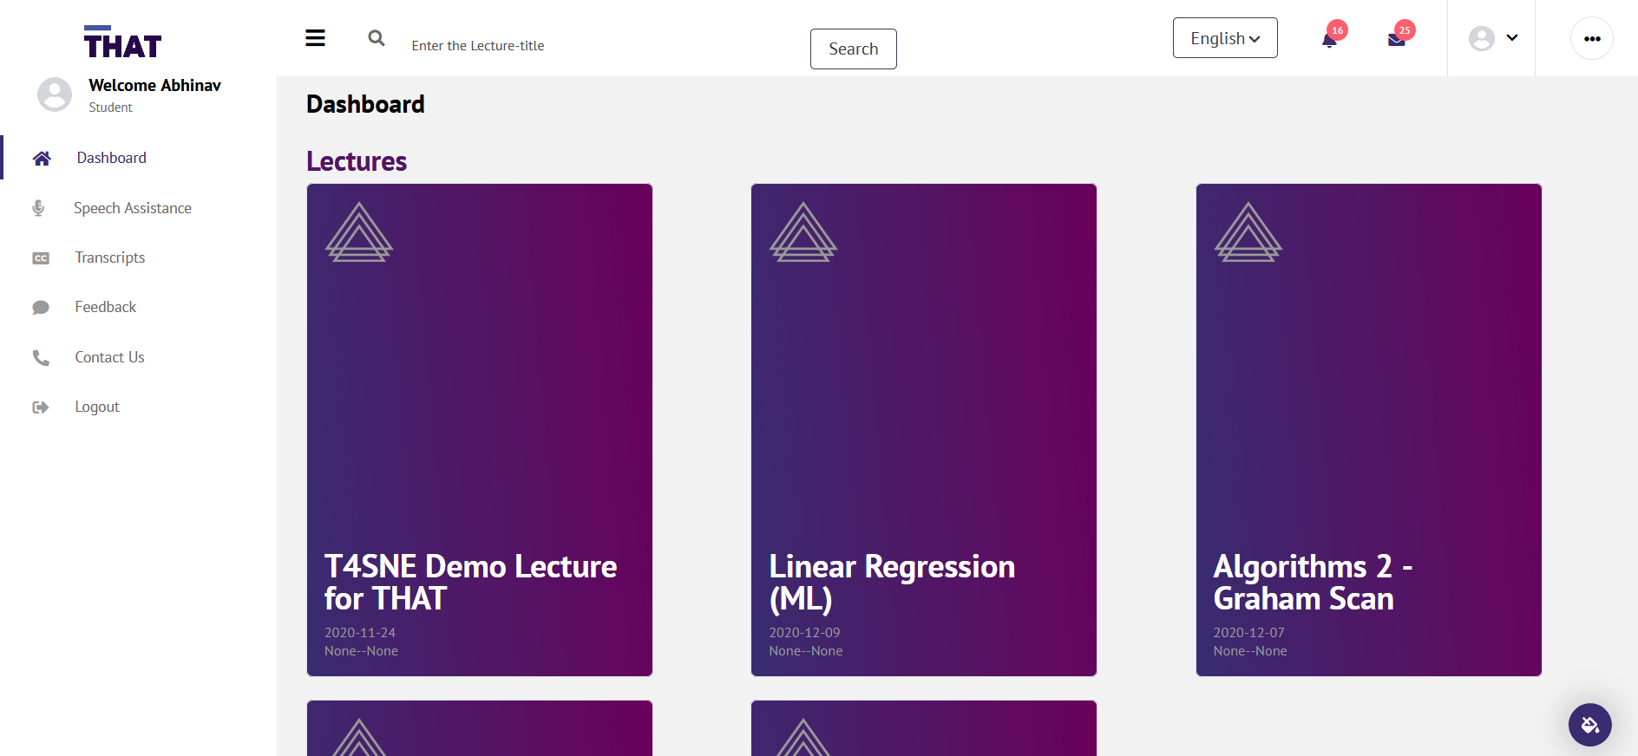Open the Linear Regression (ML) lecture card

click(923, 429)
